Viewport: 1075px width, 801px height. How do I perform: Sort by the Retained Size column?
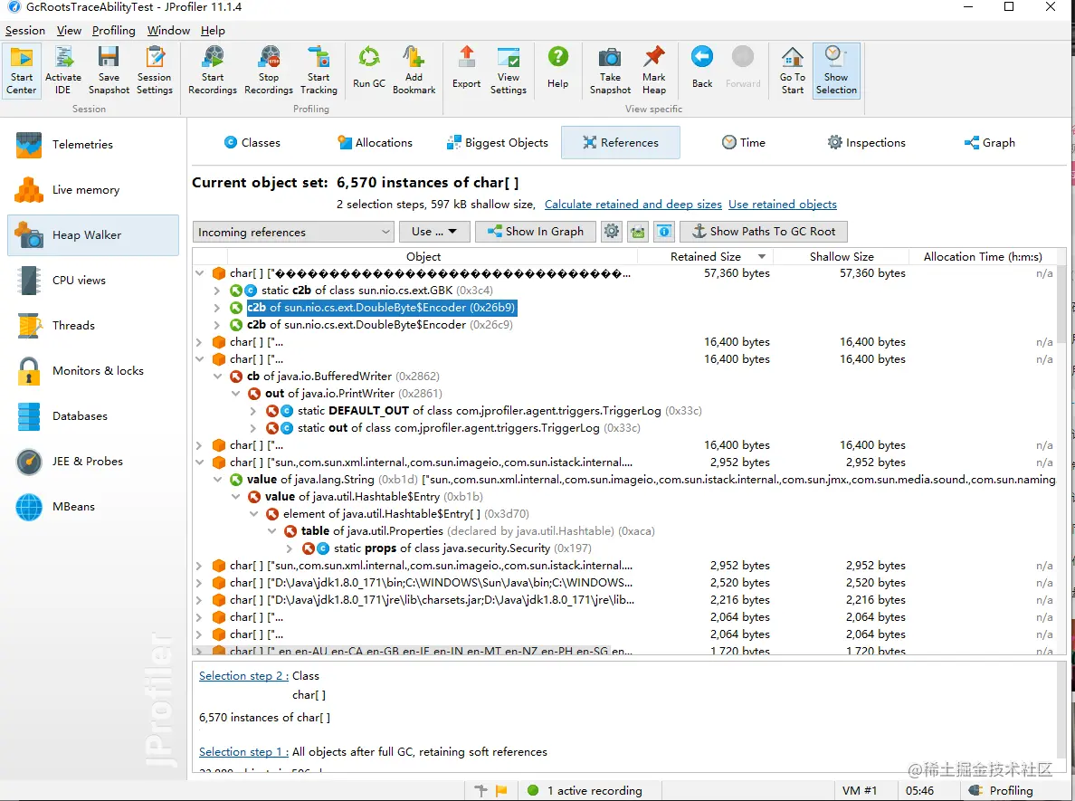706,256
